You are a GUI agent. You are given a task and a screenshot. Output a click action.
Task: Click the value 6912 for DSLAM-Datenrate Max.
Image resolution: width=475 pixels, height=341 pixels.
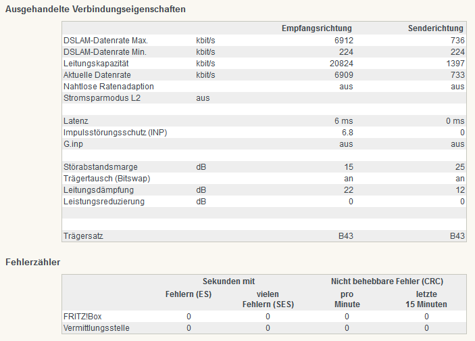(344, 41)
